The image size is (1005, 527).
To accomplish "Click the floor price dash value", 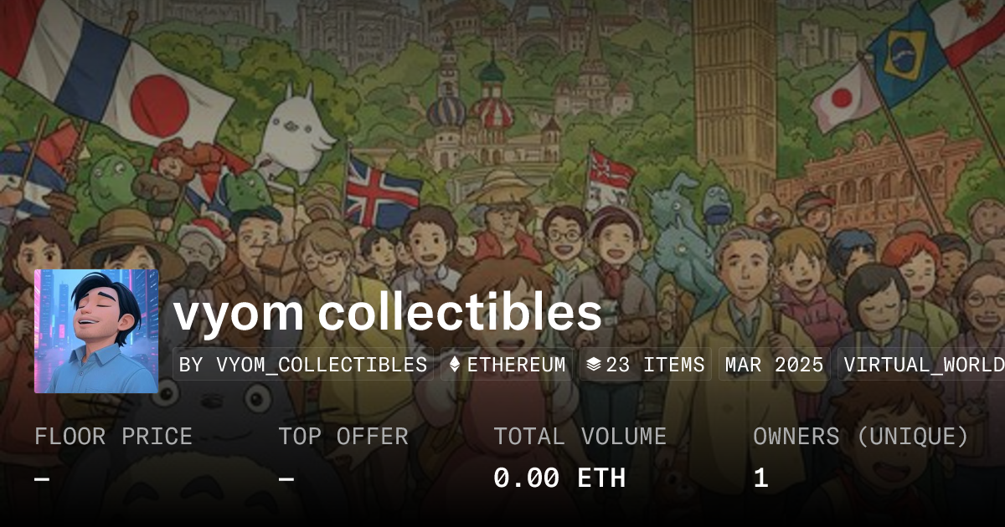I will tap(42, 479).
